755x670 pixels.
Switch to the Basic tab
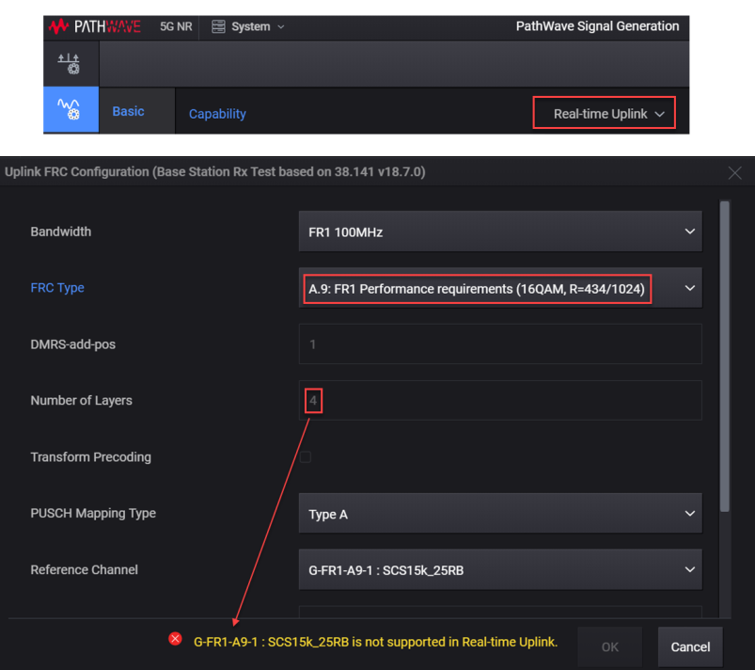click(128, 111)
